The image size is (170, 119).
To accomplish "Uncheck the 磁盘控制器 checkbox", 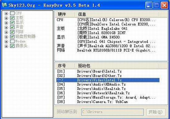I will coord(12,37).
